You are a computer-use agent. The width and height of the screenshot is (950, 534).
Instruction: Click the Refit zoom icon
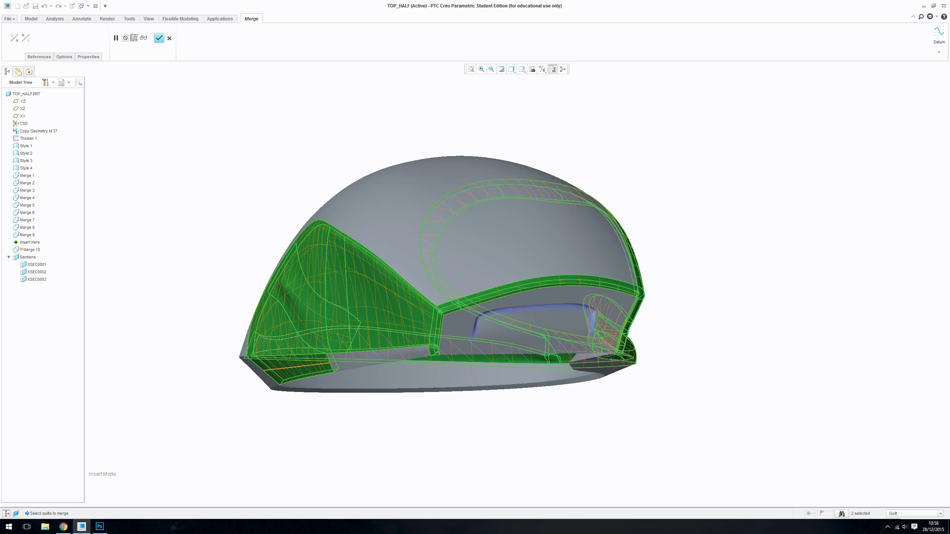tap(471, 69)
